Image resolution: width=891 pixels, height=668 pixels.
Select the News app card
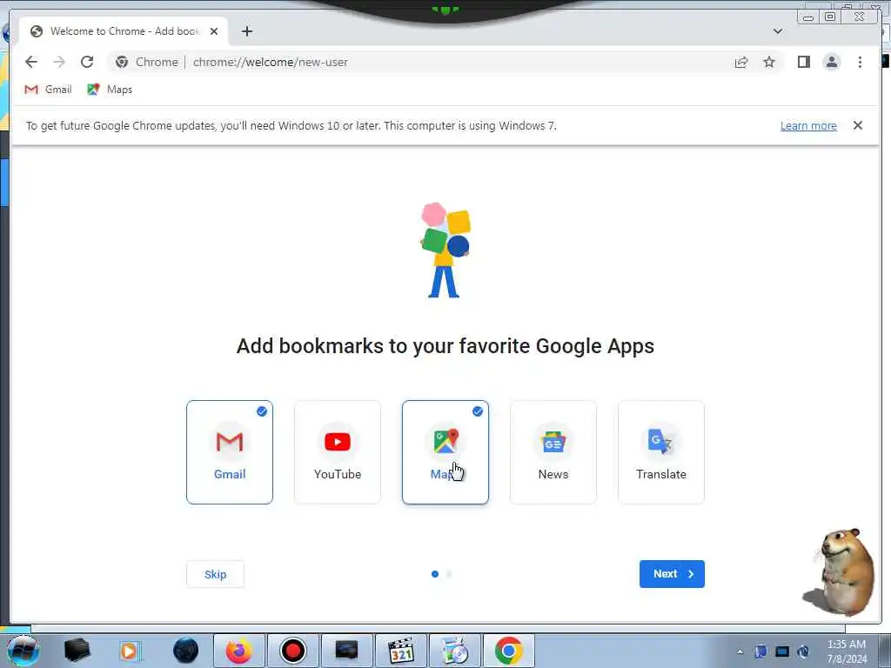coord(553,452)
